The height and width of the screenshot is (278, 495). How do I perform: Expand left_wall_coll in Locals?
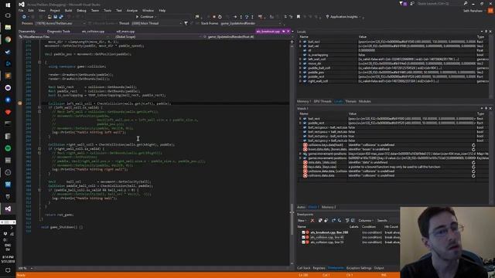[300, 59]
